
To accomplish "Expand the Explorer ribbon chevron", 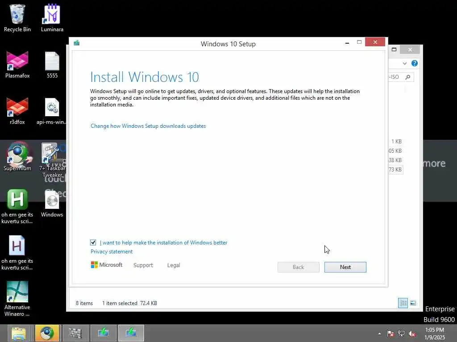I will click(x=404, y=63).
